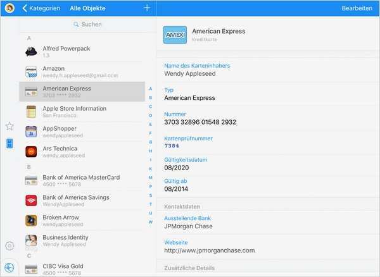Tap the Alle Objekte title
The height and width of the screenshot is (277, 380).
tap(88, 8)
